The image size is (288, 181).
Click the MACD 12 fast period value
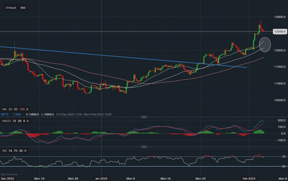[14, 120]
